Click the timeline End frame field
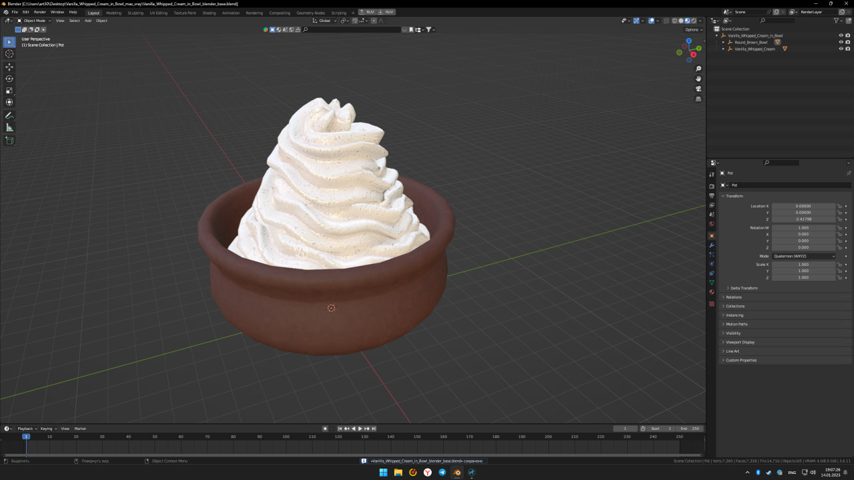The width and height of the screenshot is (854, 480). coord(690,429)
